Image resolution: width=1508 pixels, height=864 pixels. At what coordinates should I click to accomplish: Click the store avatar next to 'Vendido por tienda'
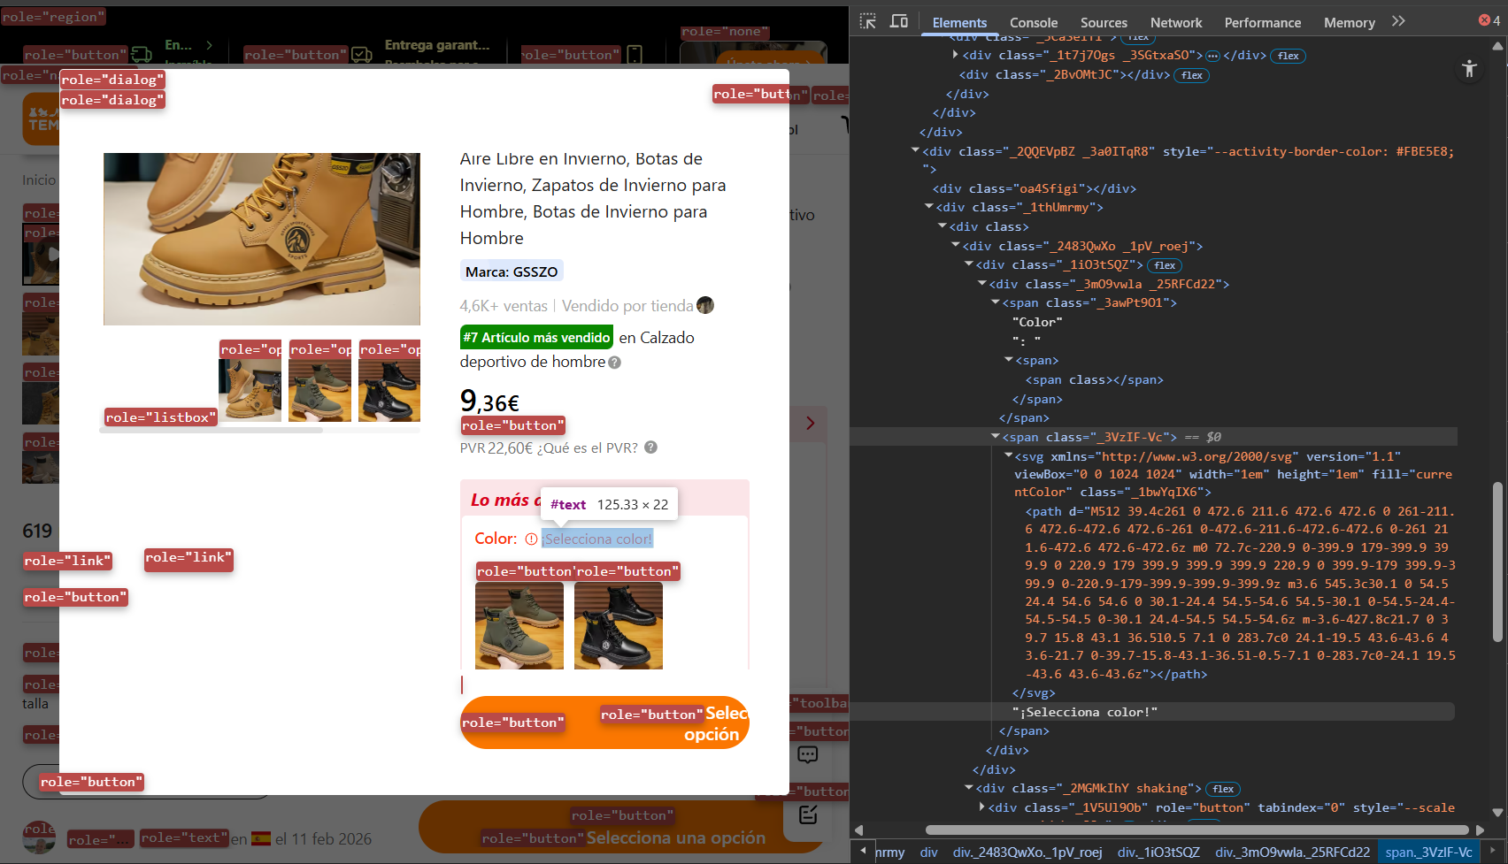[705, 305]
